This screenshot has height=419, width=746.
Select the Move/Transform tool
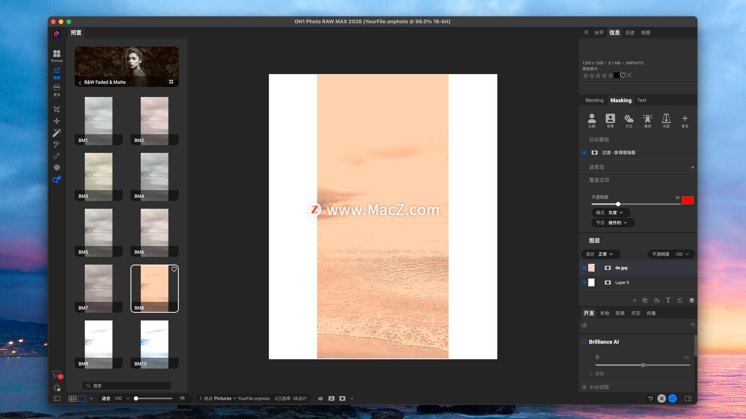pos(57,121)
